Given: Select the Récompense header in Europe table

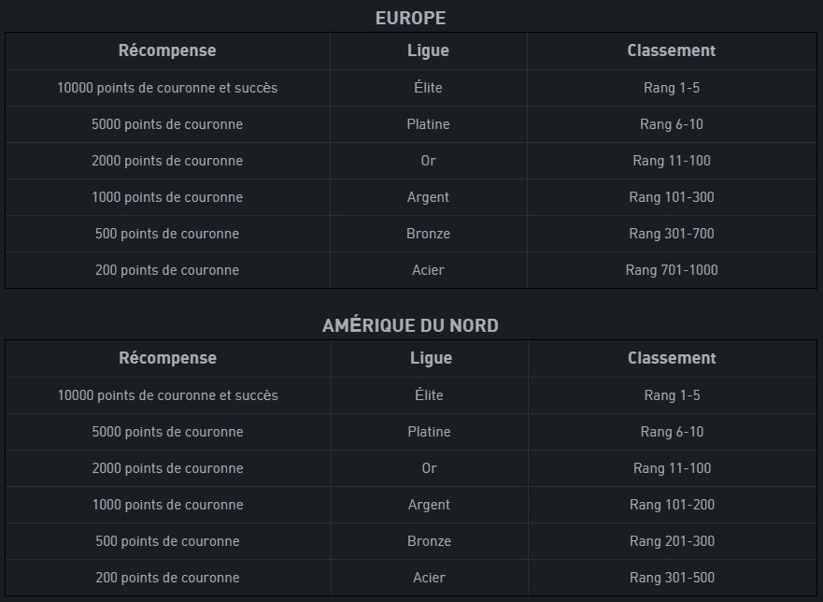Looking at the screenshot, I should click(167, 50).
